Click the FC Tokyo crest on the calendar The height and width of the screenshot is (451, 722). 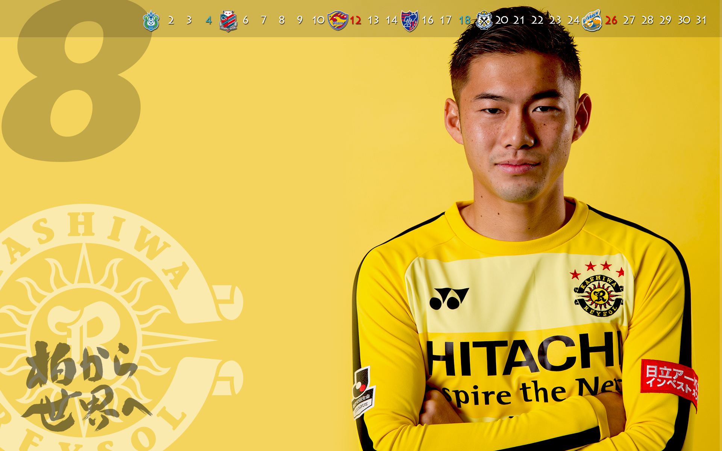coord(410,21)
